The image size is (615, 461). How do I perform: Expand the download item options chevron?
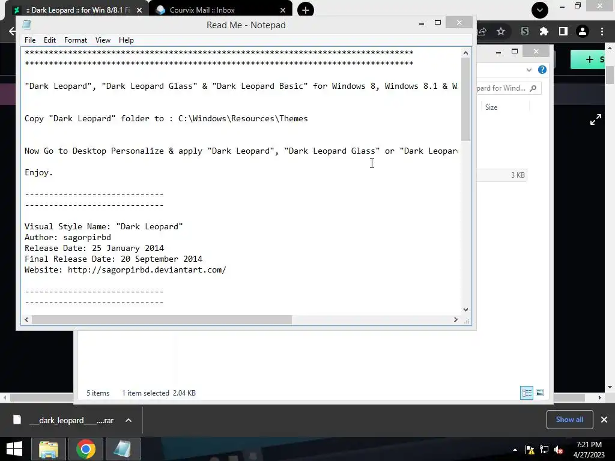pos(129,420)
